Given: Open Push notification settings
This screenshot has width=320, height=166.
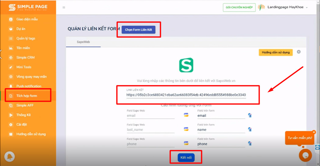Looking at the screenshot, I should 28,86.
